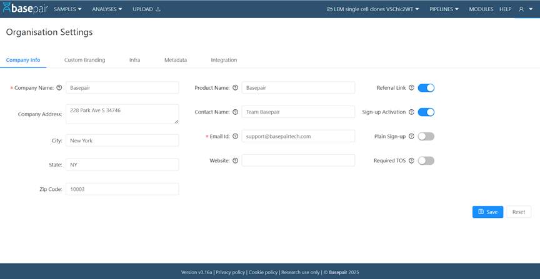540x279 pixels.
Task: Click into the Website input field
Action: (x=298, y=160)
